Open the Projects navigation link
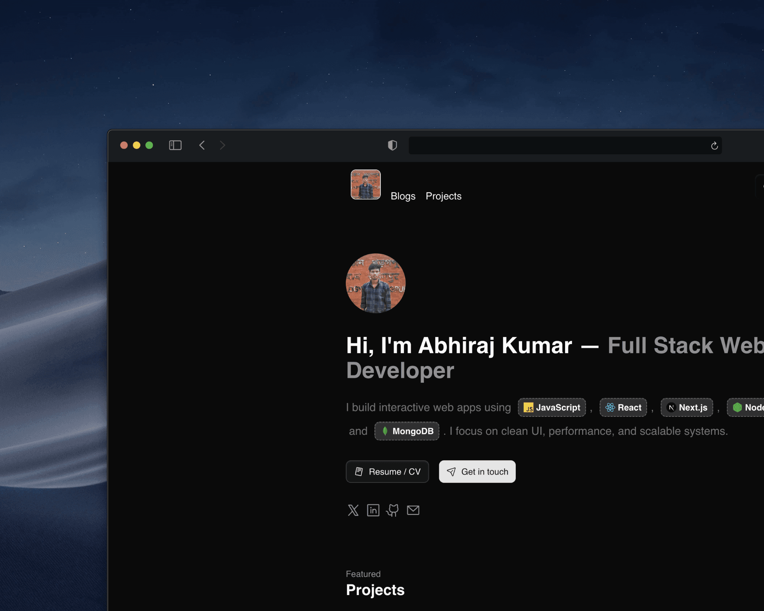The height and width of the screenshot is (611, 764). tap(443, 196)
